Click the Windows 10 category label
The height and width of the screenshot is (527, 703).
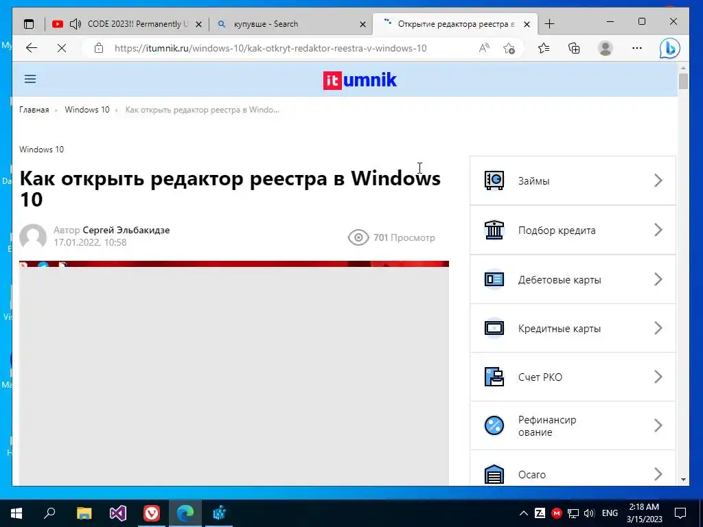click(41, 149)
